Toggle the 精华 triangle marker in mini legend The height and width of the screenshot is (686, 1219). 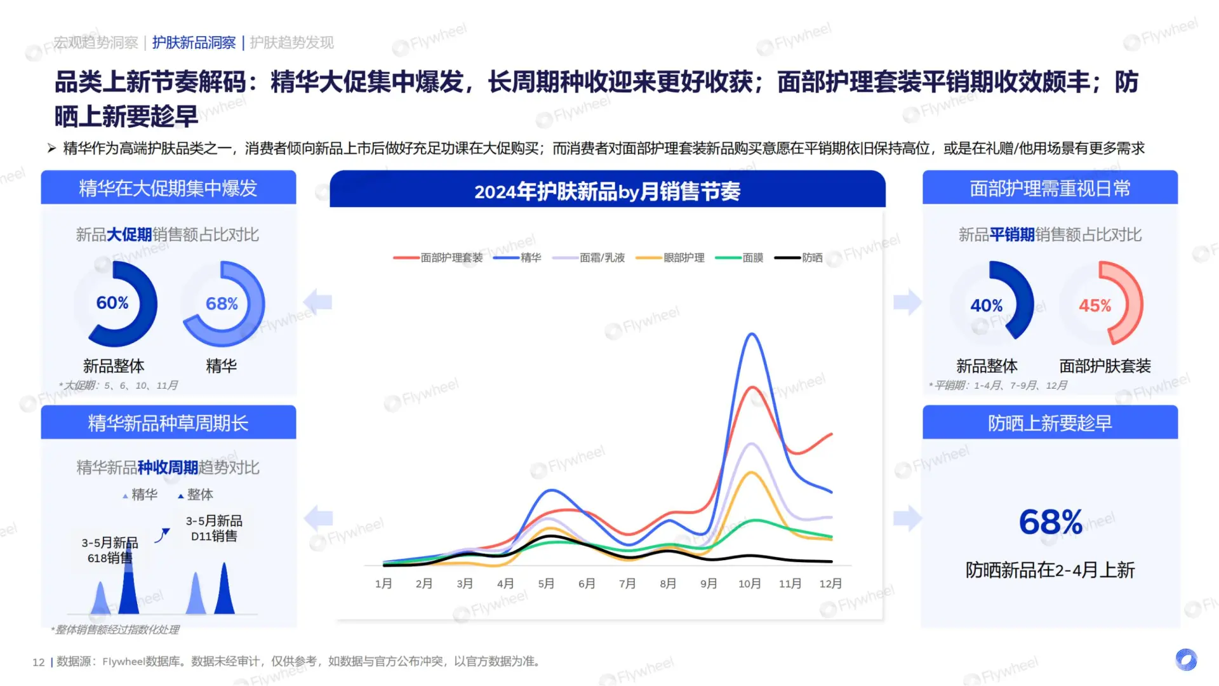[x=125, y=495]
